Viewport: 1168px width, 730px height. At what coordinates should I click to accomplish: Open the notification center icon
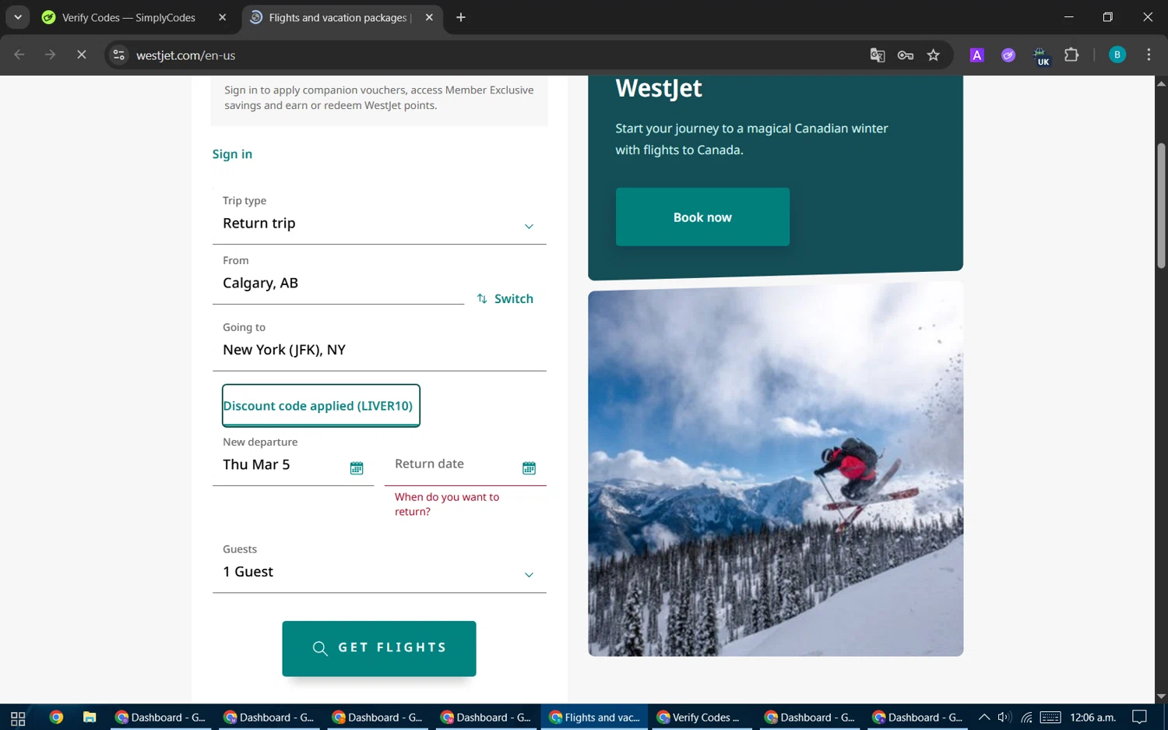pos(1140,718)
